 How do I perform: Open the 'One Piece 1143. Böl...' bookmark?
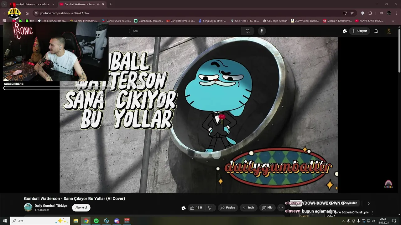coord(245,21)
